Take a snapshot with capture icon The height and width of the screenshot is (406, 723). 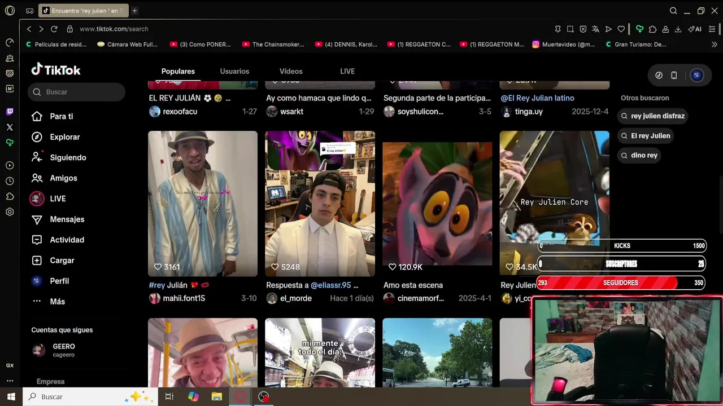point(570,29)
